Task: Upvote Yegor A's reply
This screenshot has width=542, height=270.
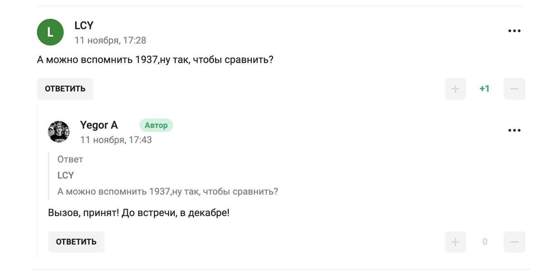Action: 455,242
